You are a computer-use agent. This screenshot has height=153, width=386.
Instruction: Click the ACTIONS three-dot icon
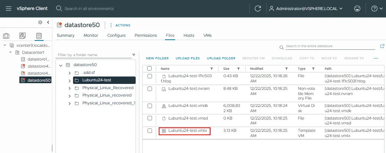[111, 25]
